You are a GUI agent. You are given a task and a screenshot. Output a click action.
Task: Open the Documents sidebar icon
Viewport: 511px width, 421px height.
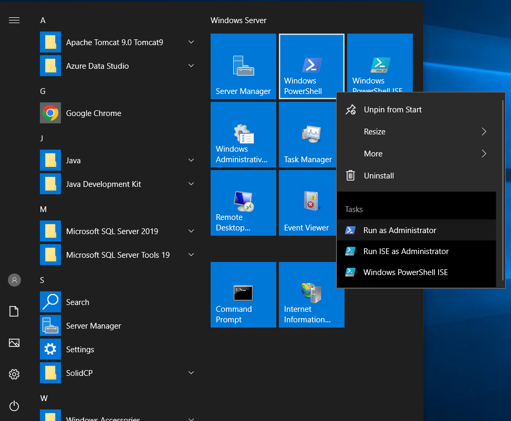[14, 311]
